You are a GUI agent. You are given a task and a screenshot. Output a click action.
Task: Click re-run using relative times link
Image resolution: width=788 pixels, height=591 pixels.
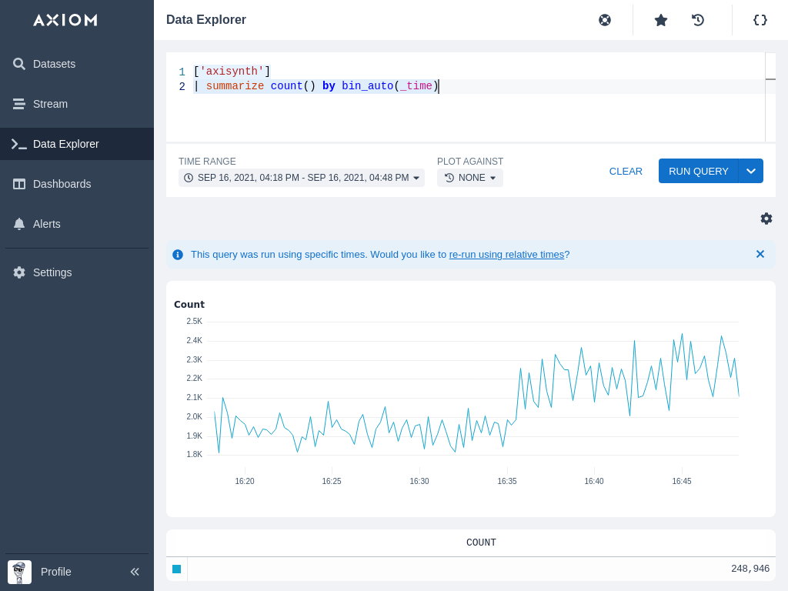coord(506,255)
